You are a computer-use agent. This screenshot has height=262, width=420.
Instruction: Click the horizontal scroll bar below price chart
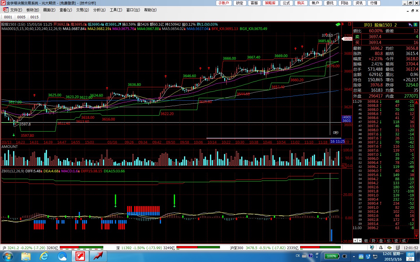pyautogui.click(x=274, y=138)
